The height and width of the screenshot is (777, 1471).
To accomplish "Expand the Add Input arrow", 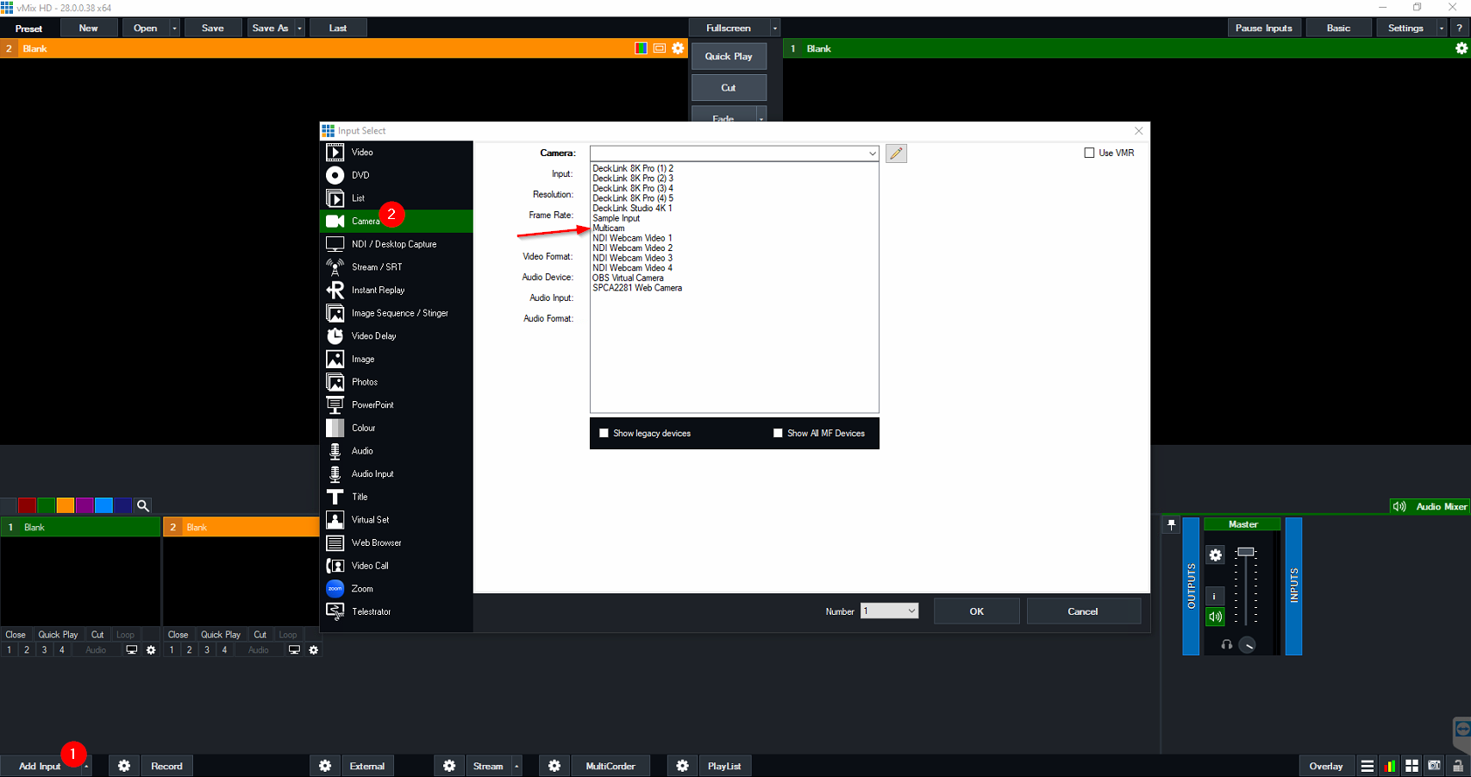I will click(86, 766).
